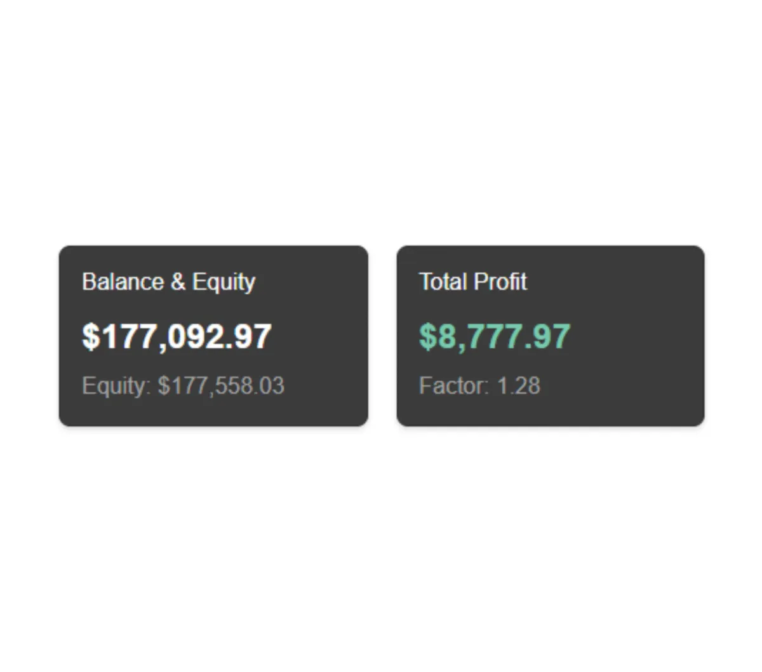Click the 1.28 factor value

(x=518, y=386)
